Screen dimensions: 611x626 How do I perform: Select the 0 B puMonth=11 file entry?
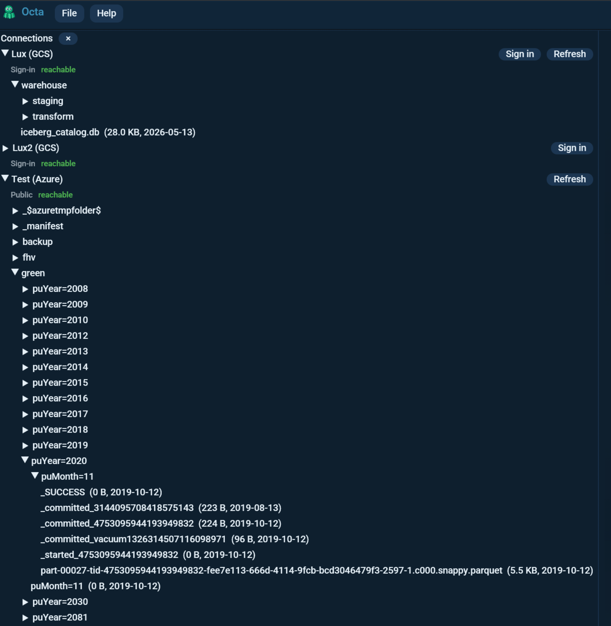pyautogui.click(x=96, y=586)
